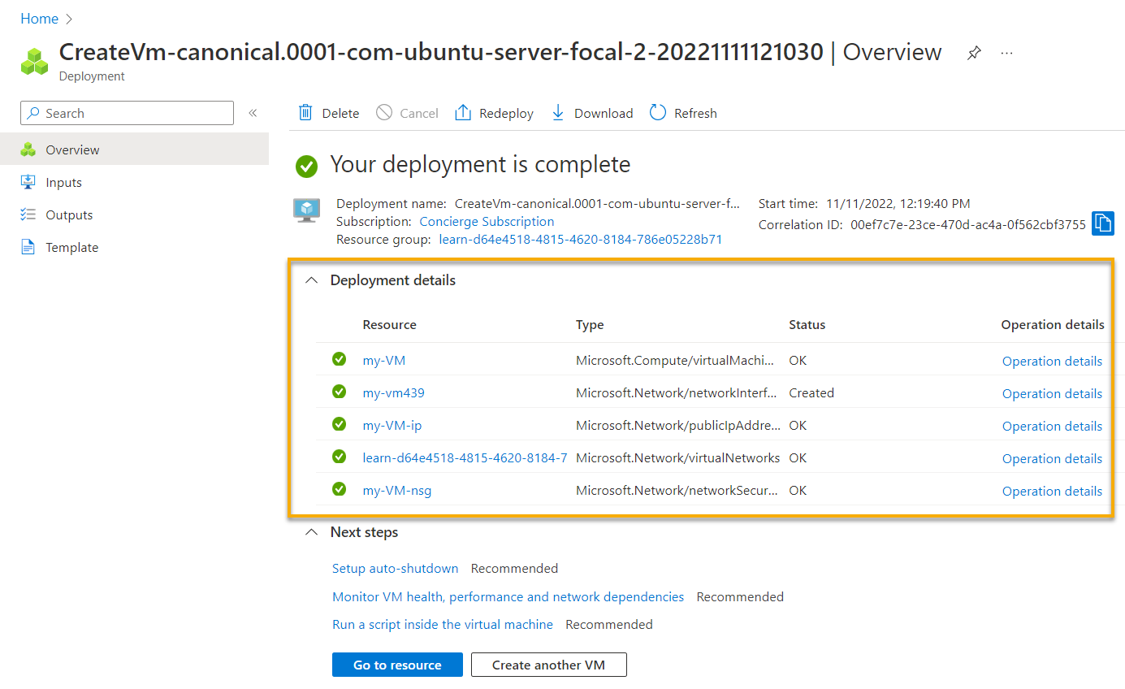Click the Download arrow icon

558,113
